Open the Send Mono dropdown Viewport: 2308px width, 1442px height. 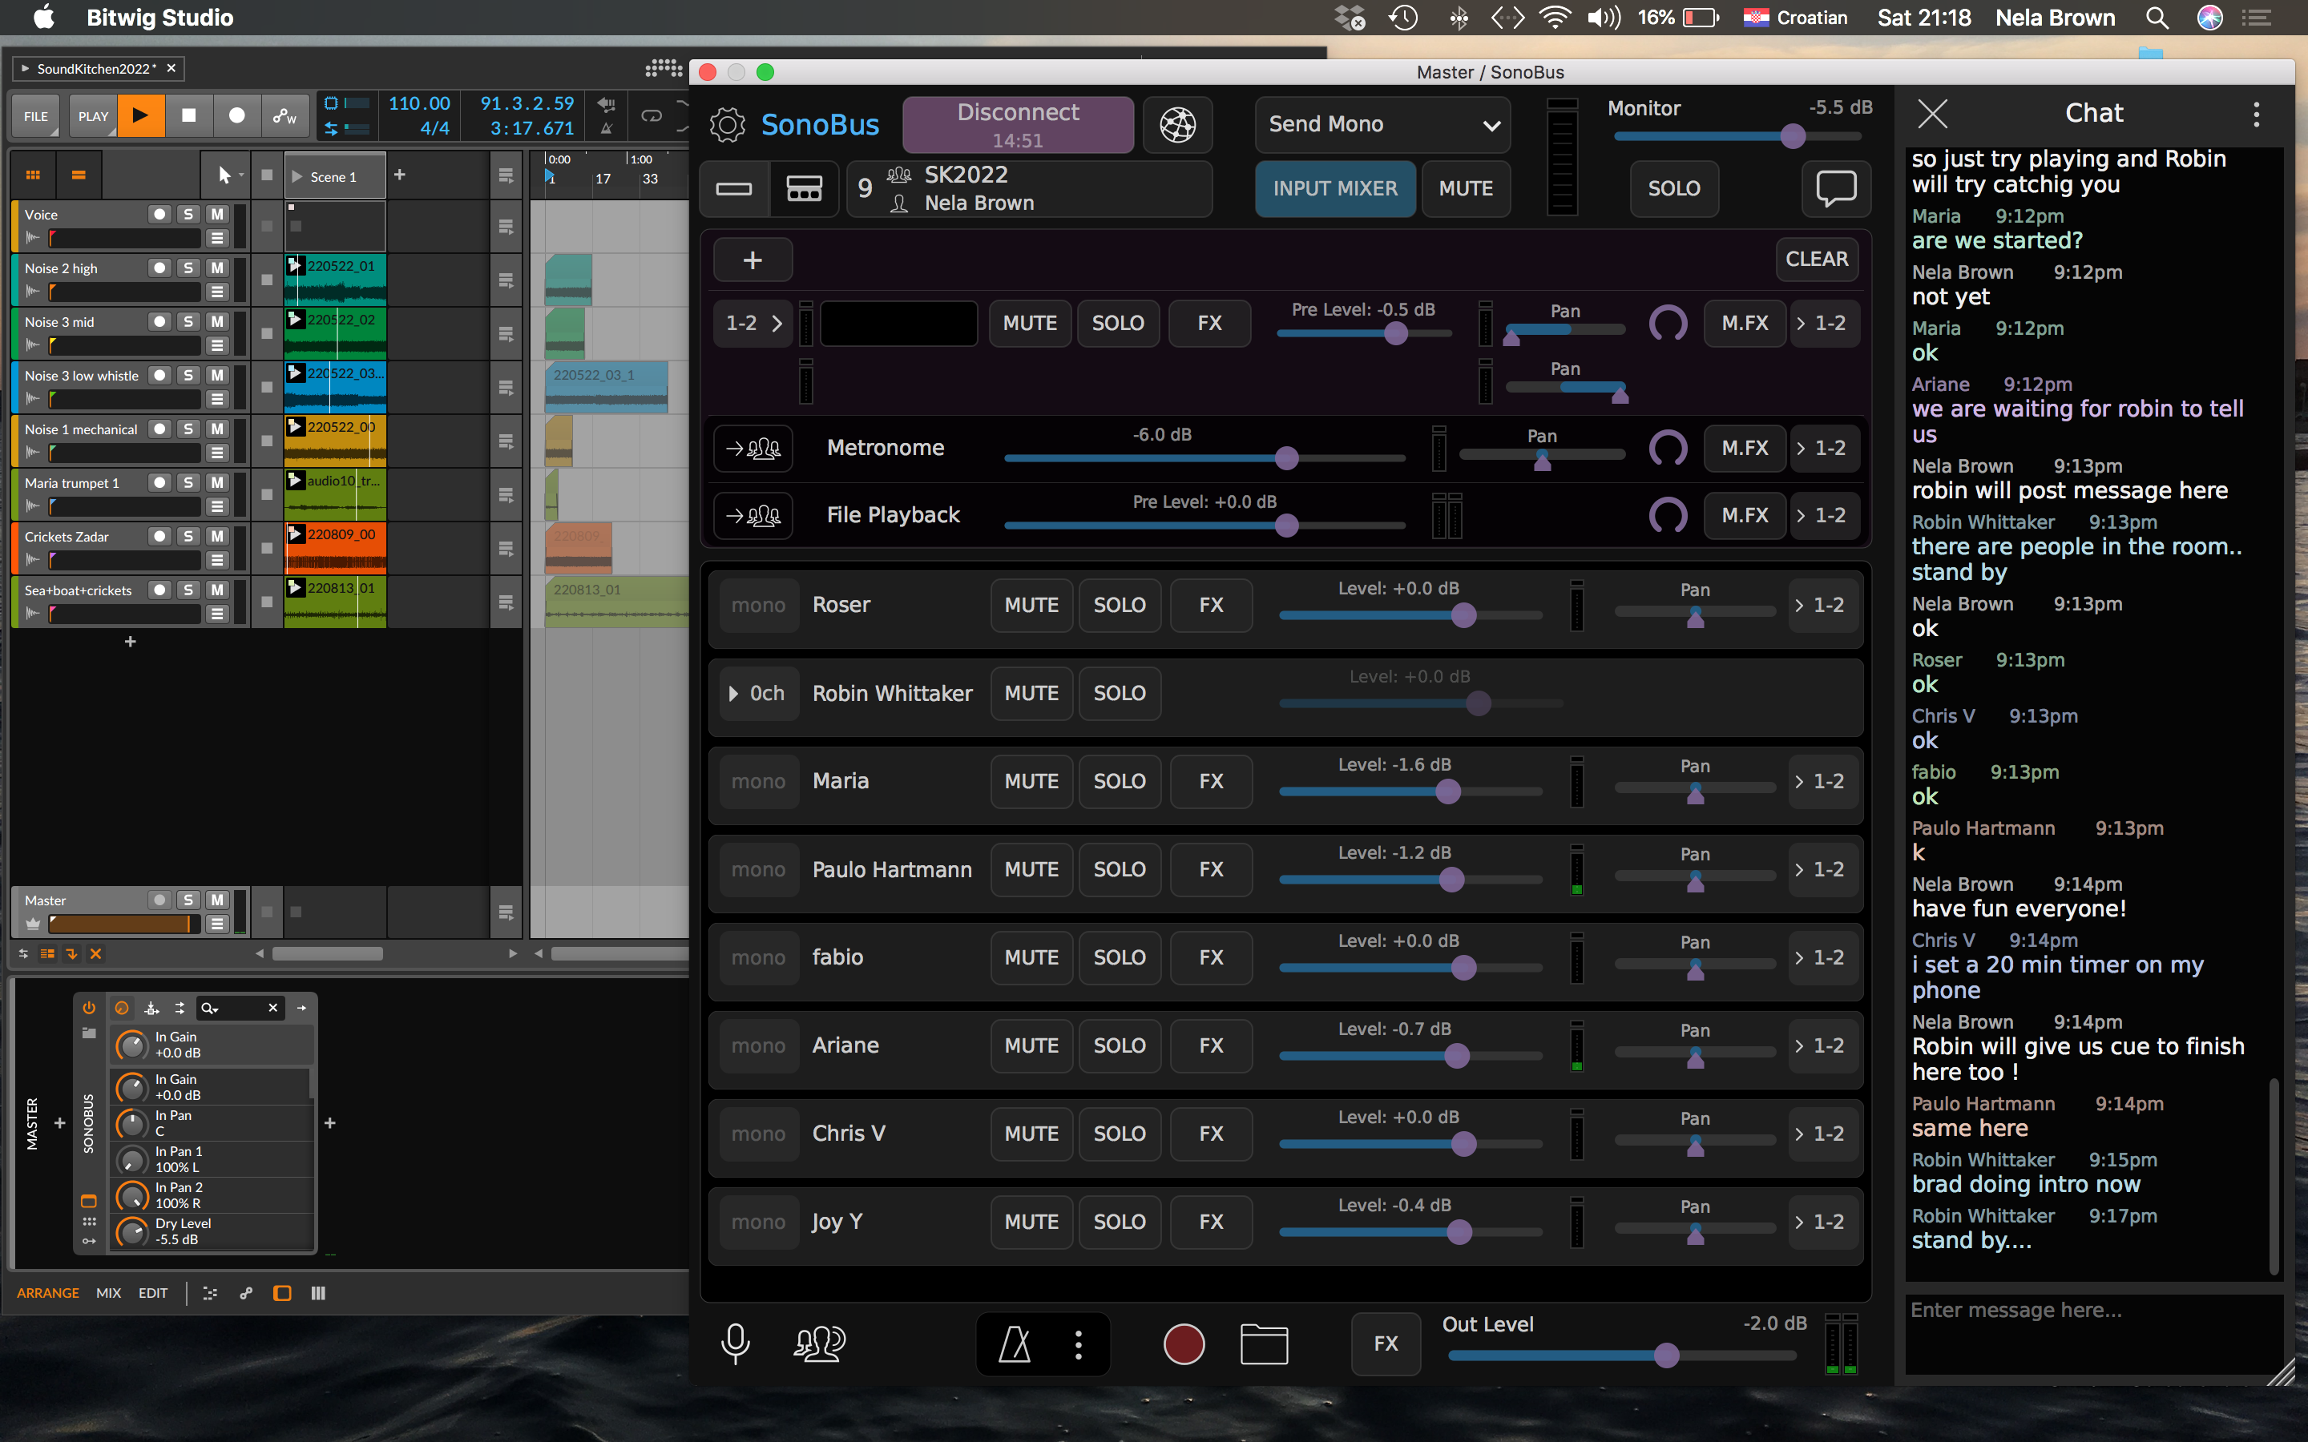tap(1382, 125)
